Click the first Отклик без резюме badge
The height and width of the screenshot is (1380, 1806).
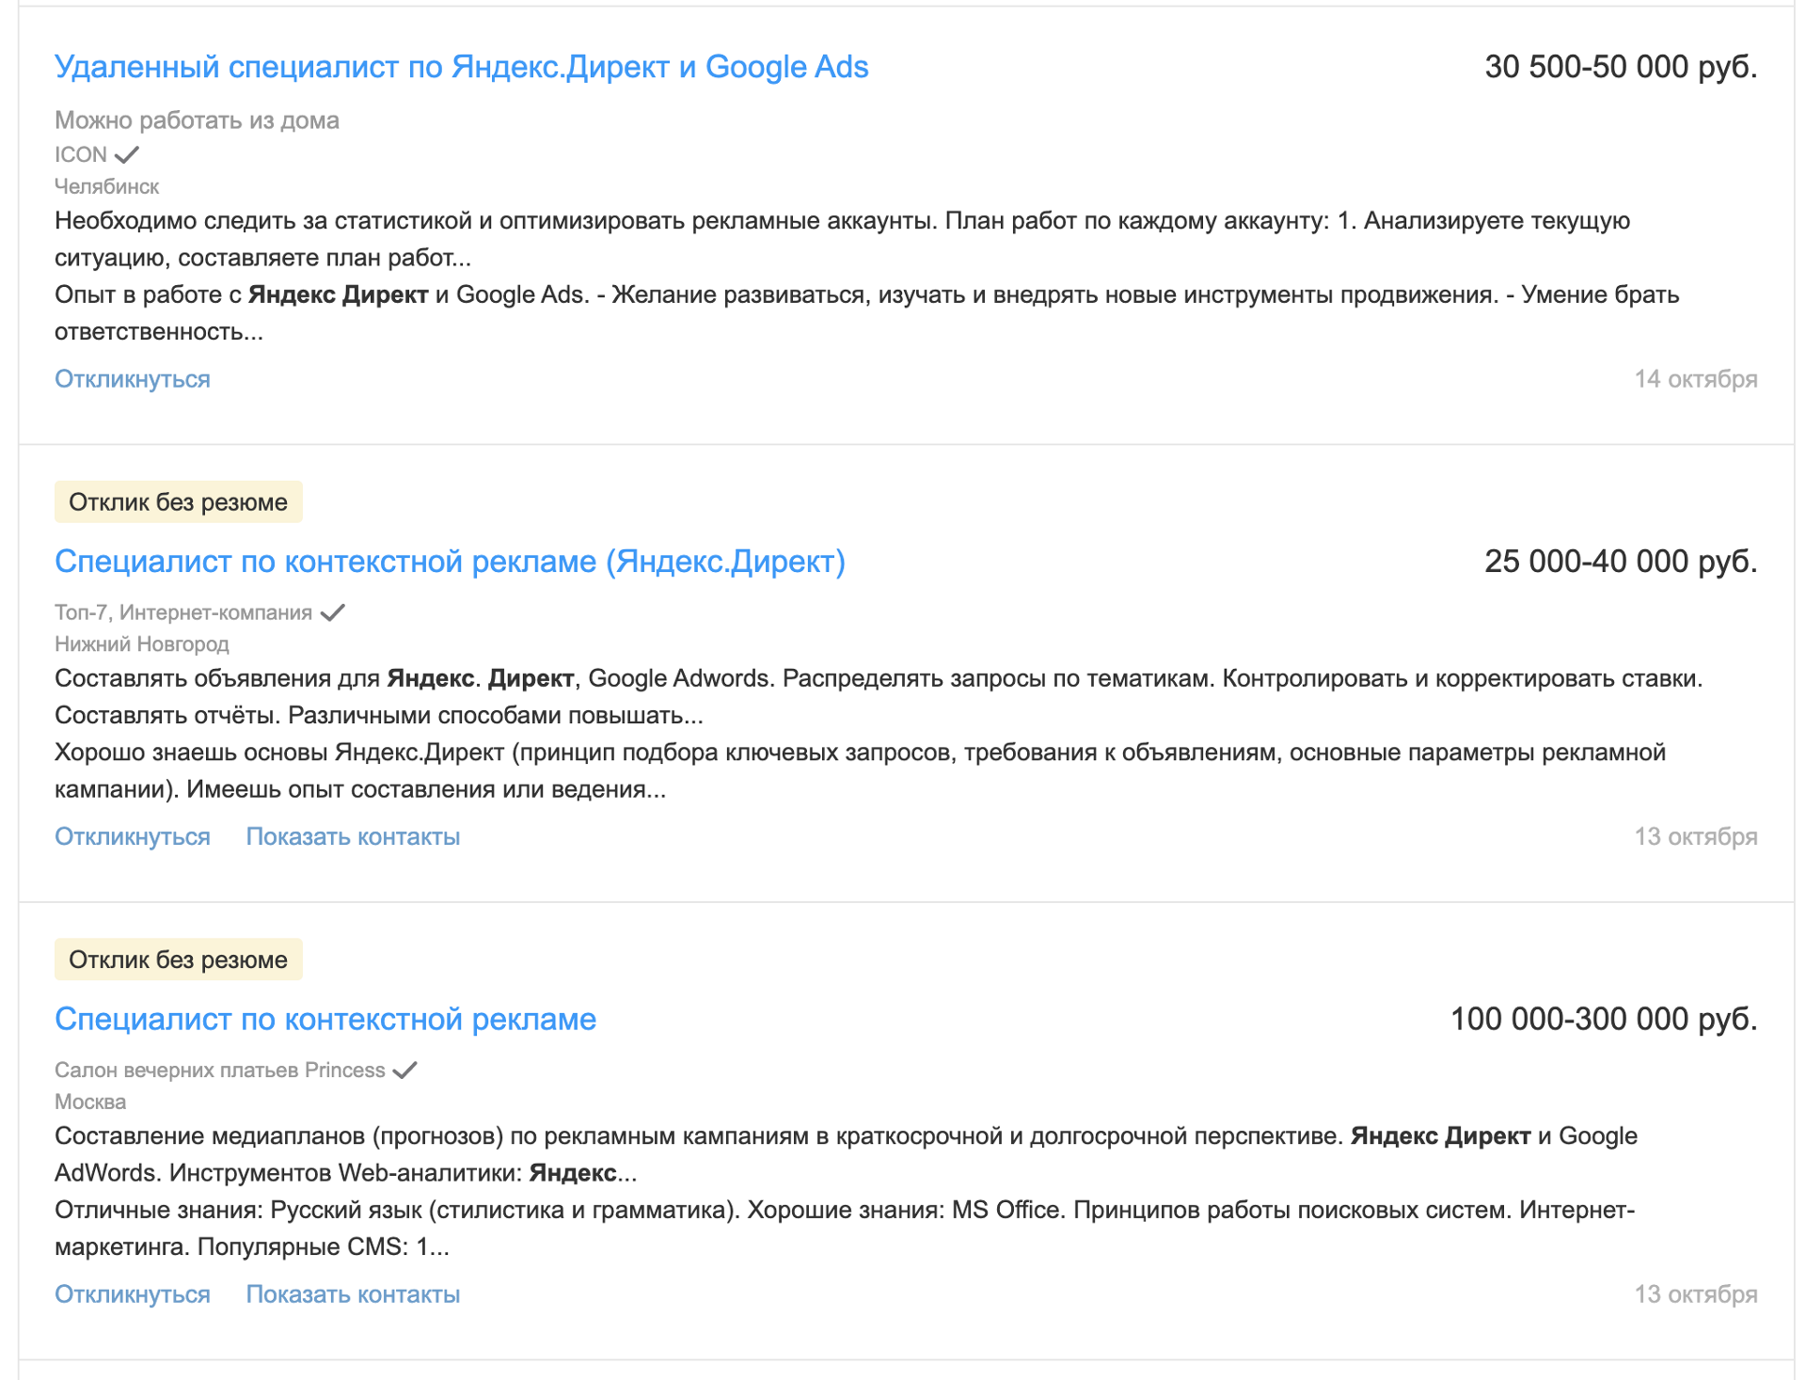coord(179,502)
